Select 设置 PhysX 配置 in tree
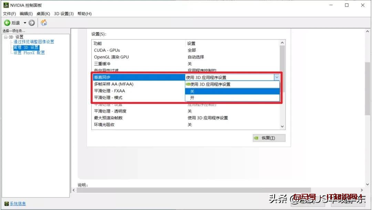Screen dimensions: 372x210 coord(29,53)
